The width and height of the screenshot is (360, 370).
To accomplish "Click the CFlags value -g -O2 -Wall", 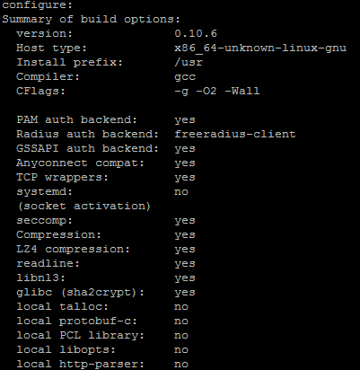I will coord(217,91).
